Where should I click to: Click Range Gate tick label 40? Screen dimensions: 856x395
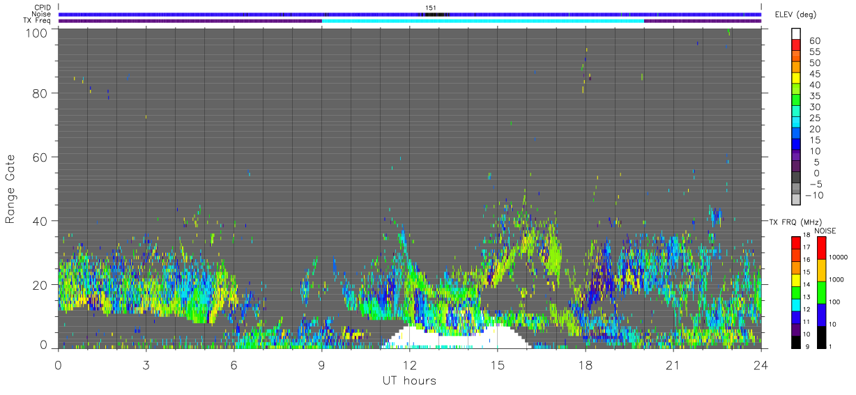40,221
